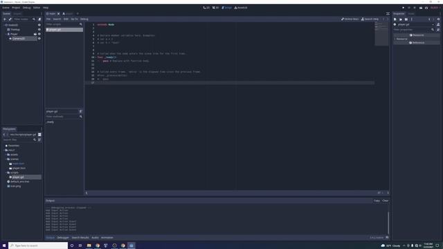Toggle visibility of TileMap node
443x249 pixels.
click(39, 29)
